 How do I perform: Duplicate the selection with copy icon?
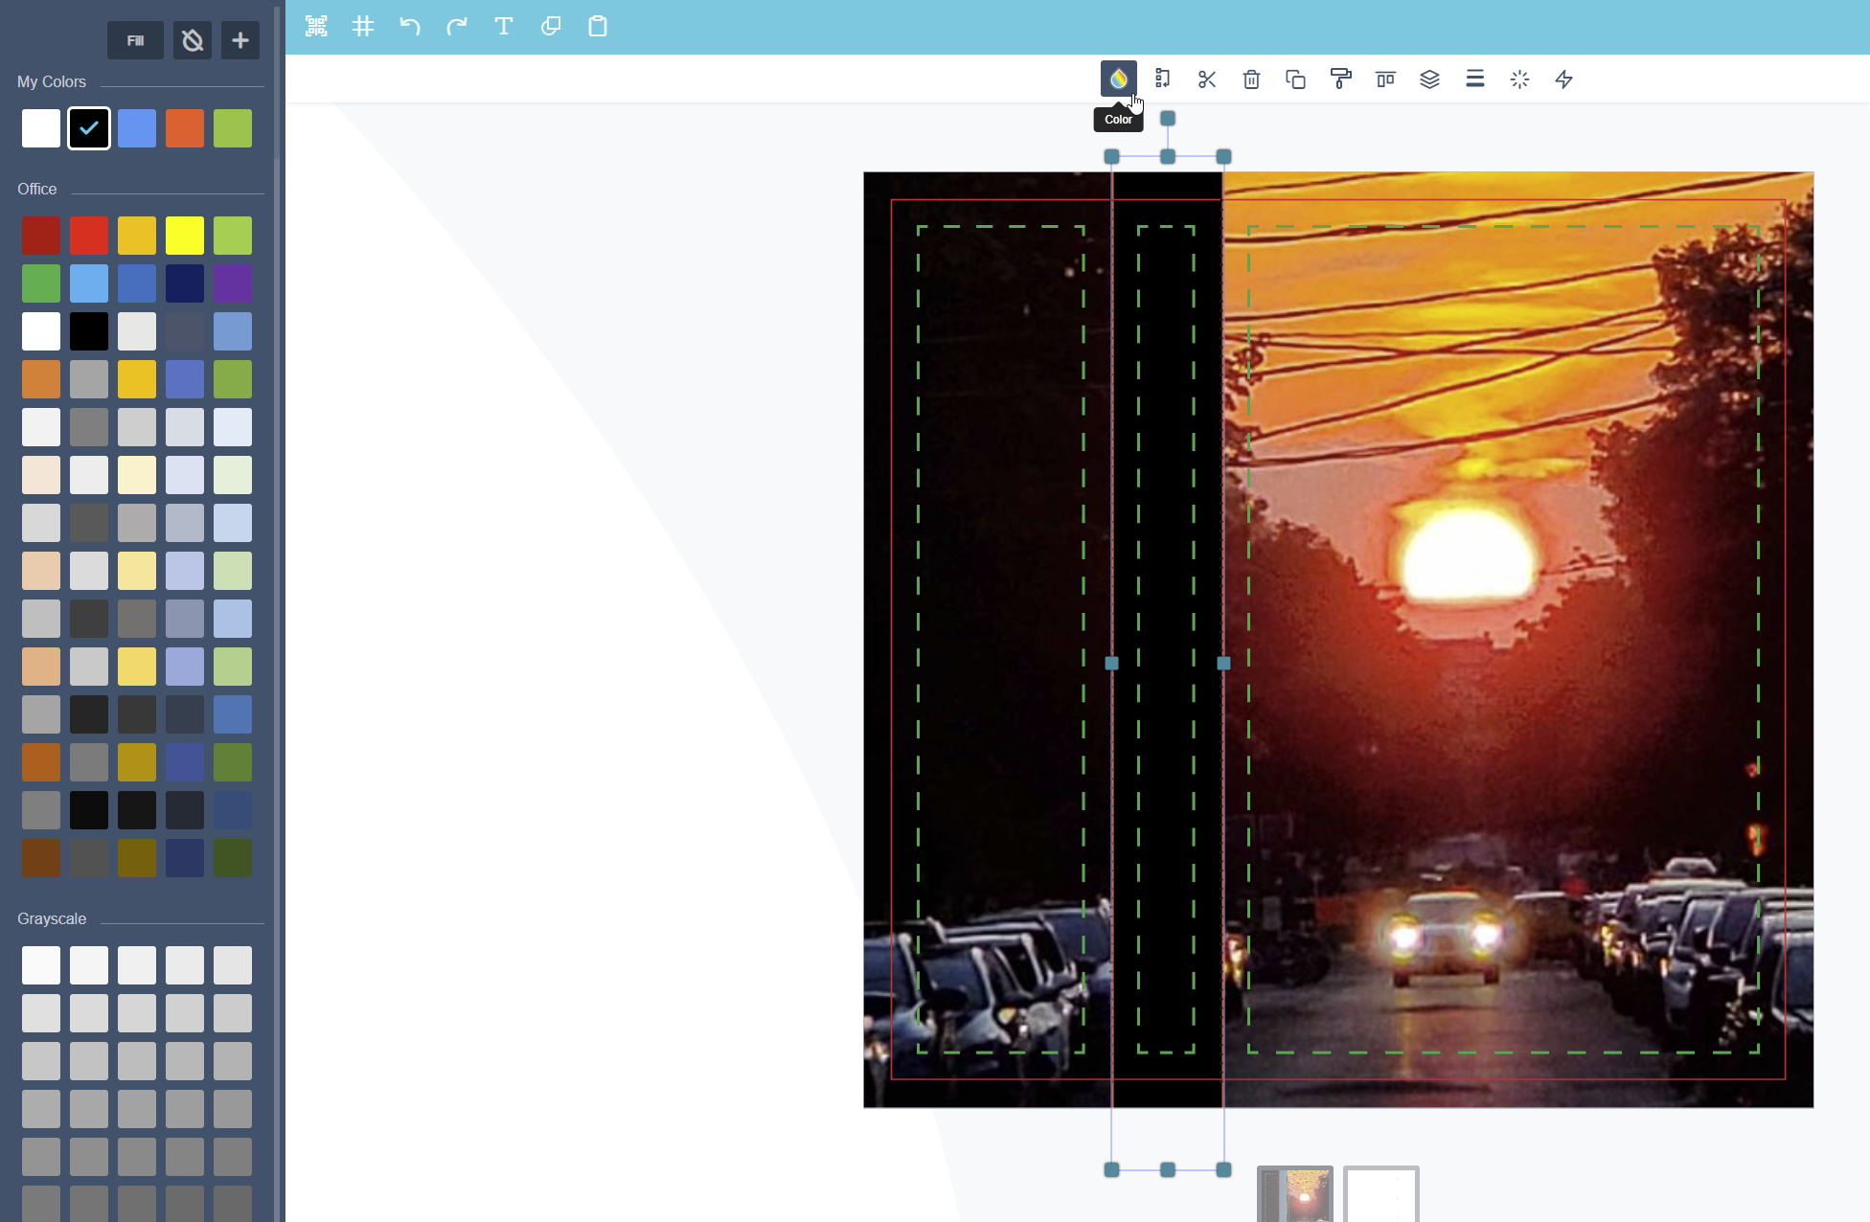[x=1296, y=79]
